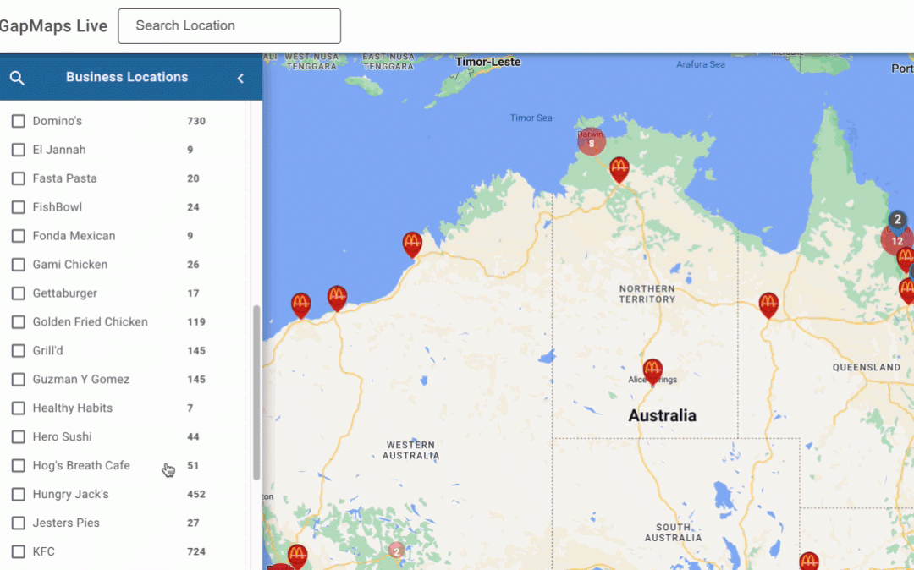Screen dimensions: 914x570
Task: Click the search magnifier icon in panel header
Action: 17,78
